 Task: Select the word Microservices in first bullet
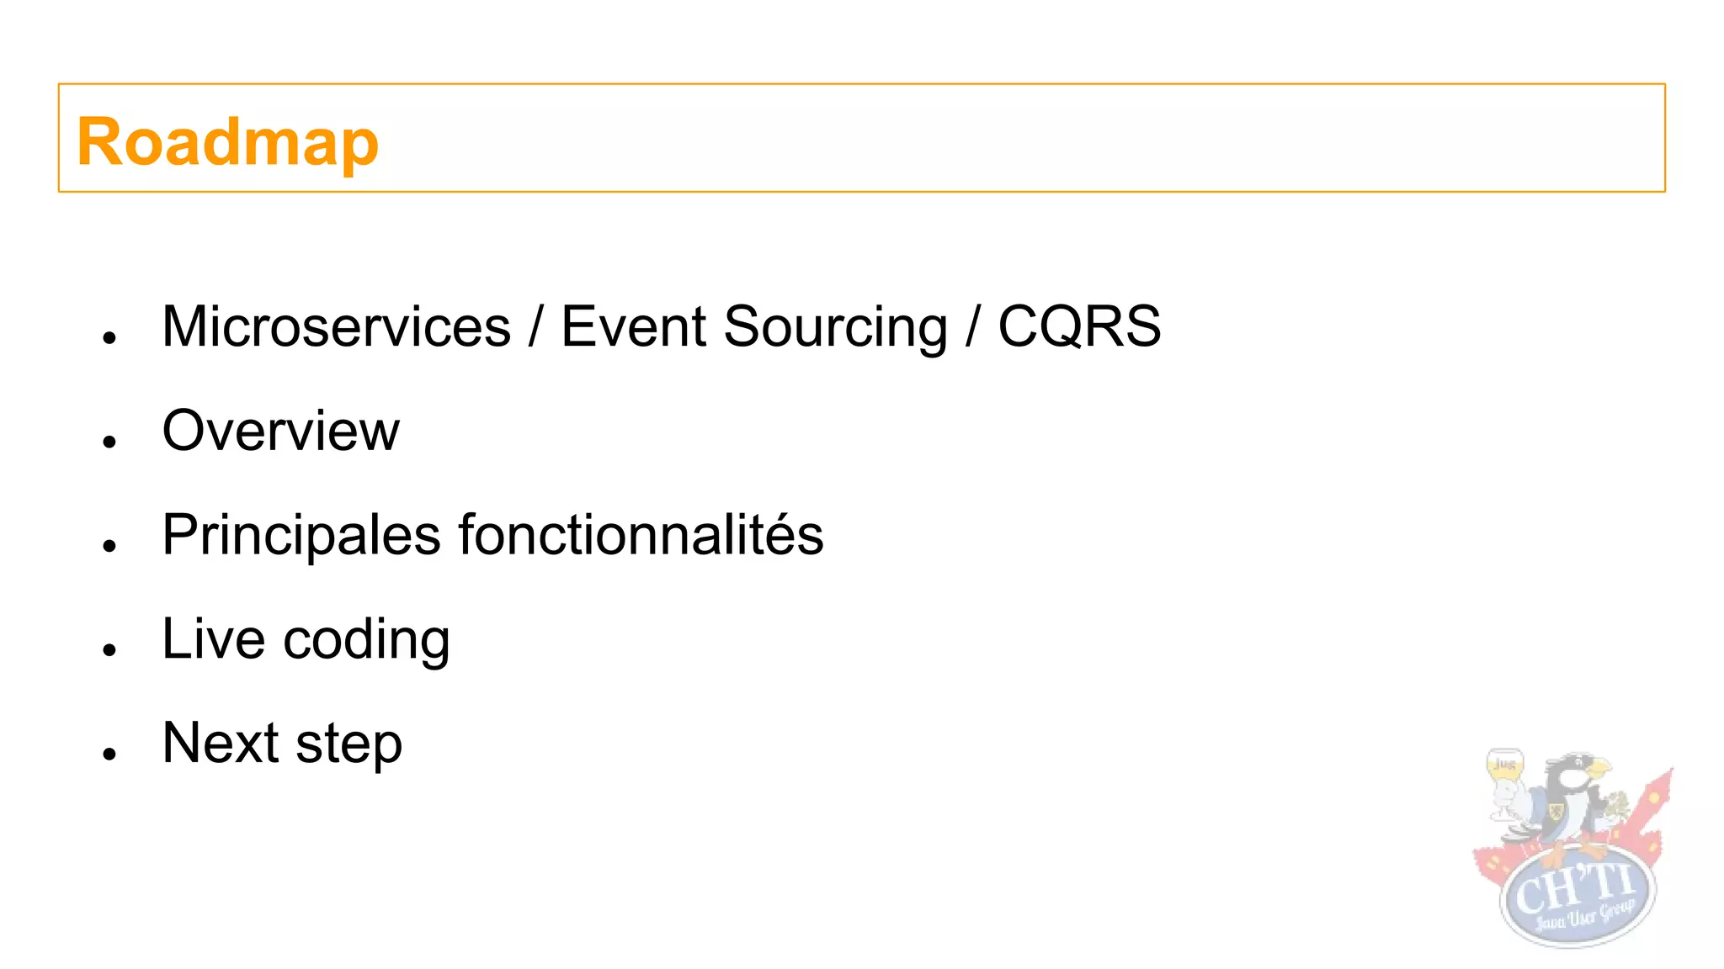click(337, 326)
